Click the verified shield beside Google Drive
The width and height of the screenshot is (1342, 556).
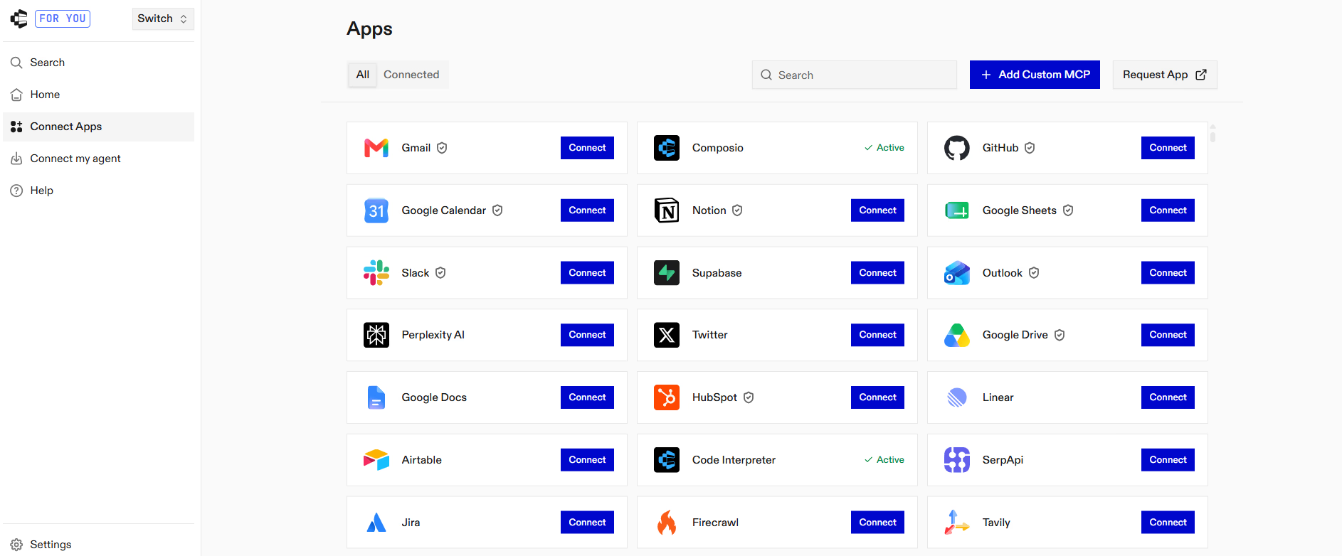pos(1060,335)
